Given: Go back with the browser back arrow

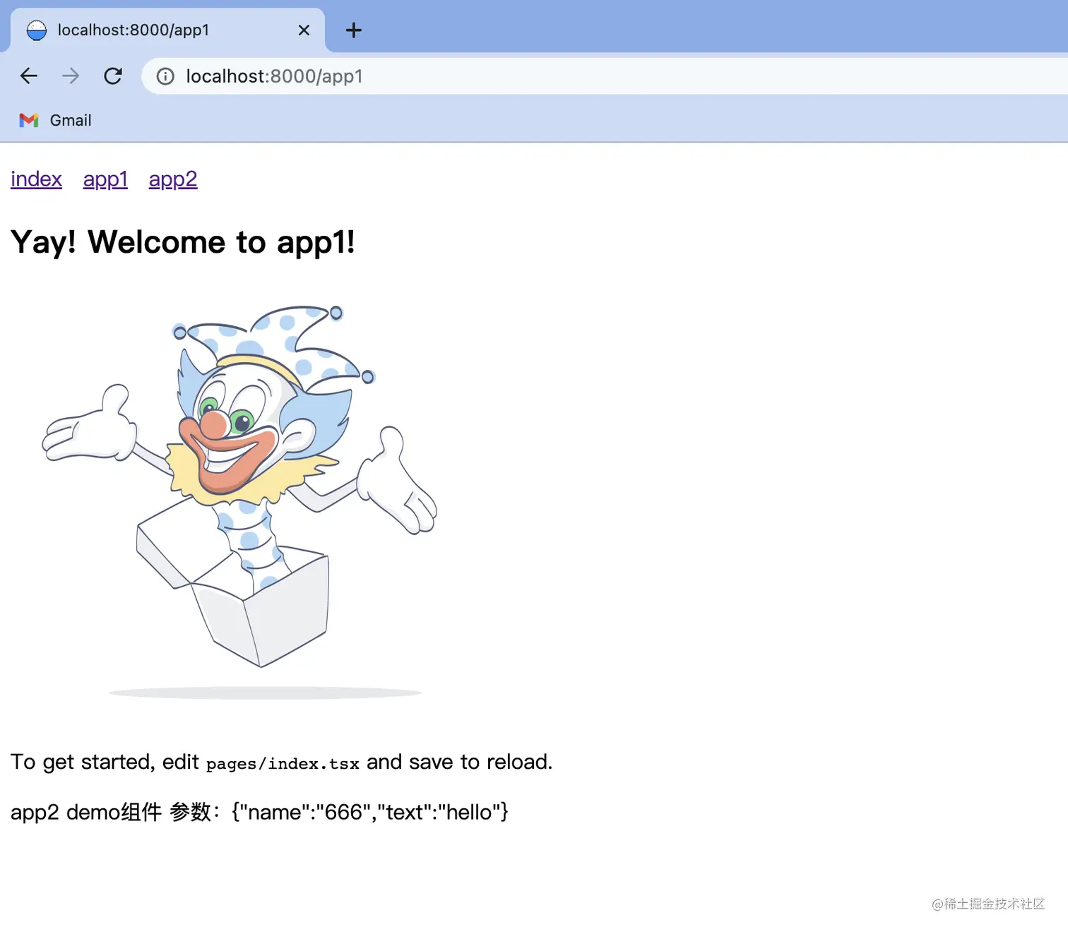Looking at the screenshot, I should point(29,76).
